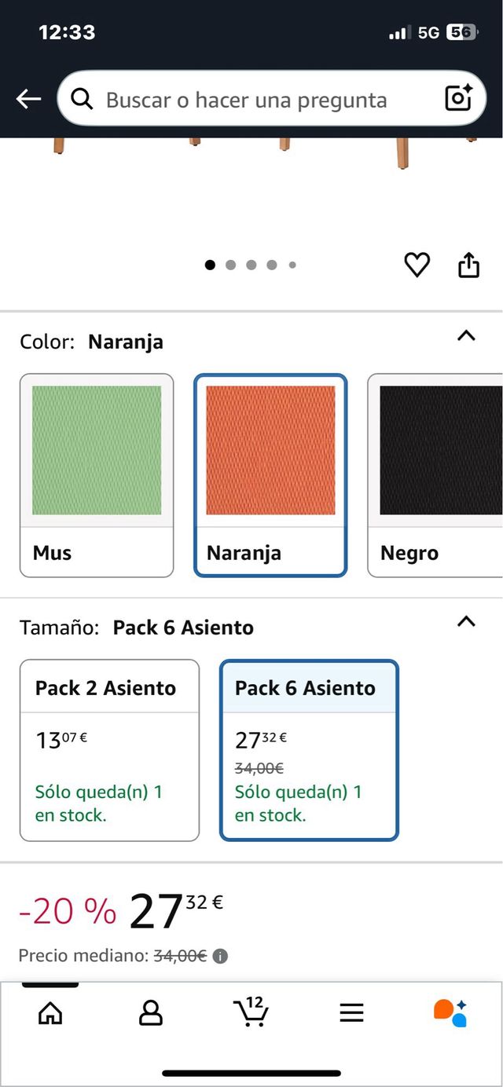
Task: Select the Pack 2 Asiento size option
Action: (109, 750)
